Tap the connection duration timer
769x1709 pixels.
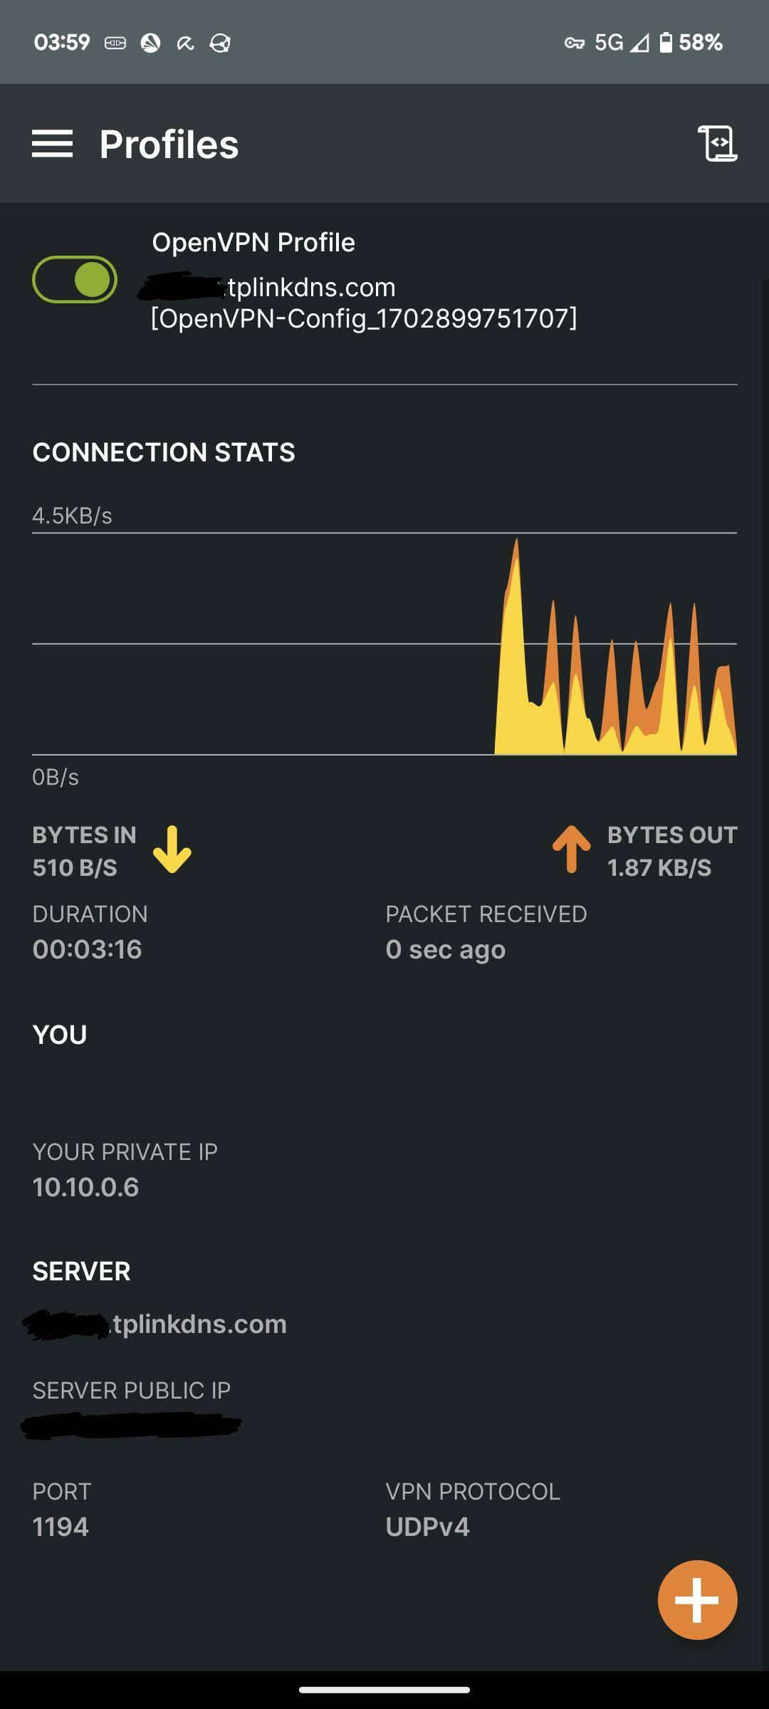(x=87, y=949)
